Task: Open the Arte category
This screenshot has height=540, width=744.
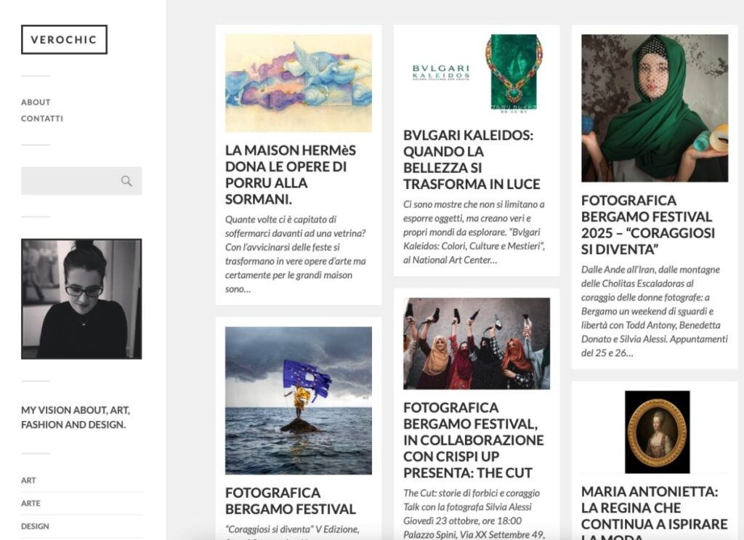Action: coord(31,503)
